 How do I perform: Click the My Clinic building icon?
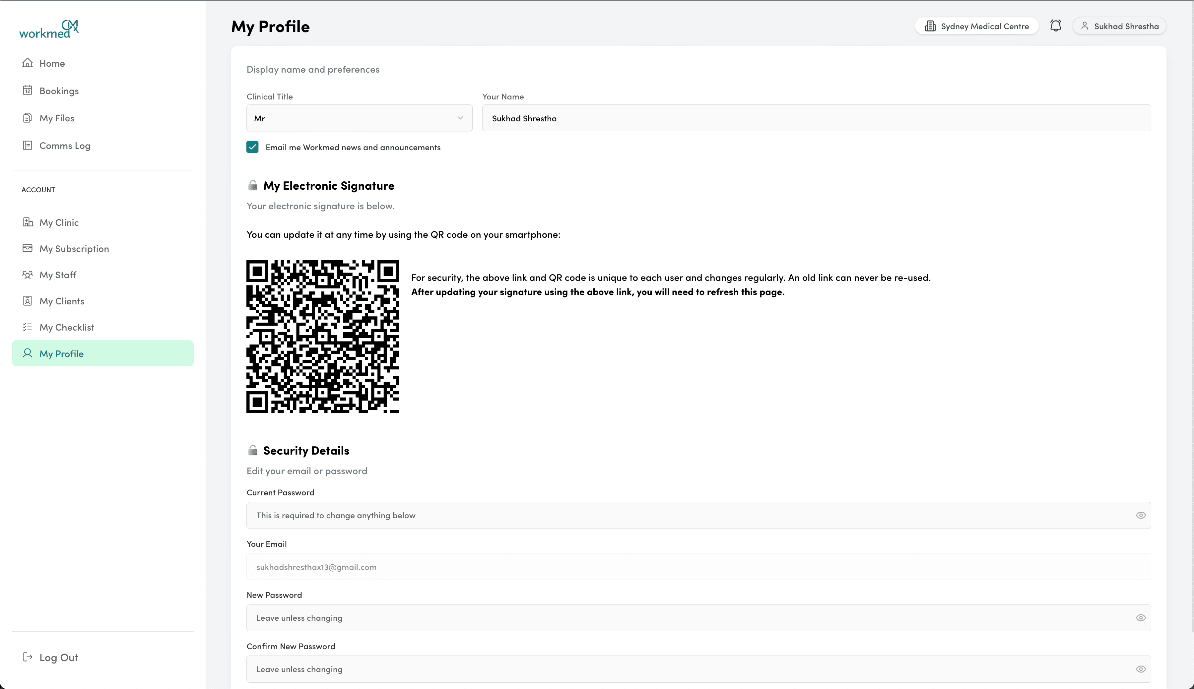[x=28, y=222]
